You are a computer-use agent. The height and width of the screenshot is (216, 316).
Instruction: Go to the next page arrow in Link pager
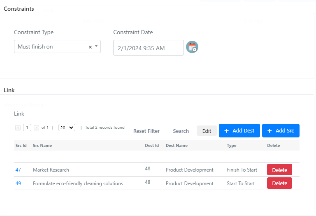(x=36, y=128)
